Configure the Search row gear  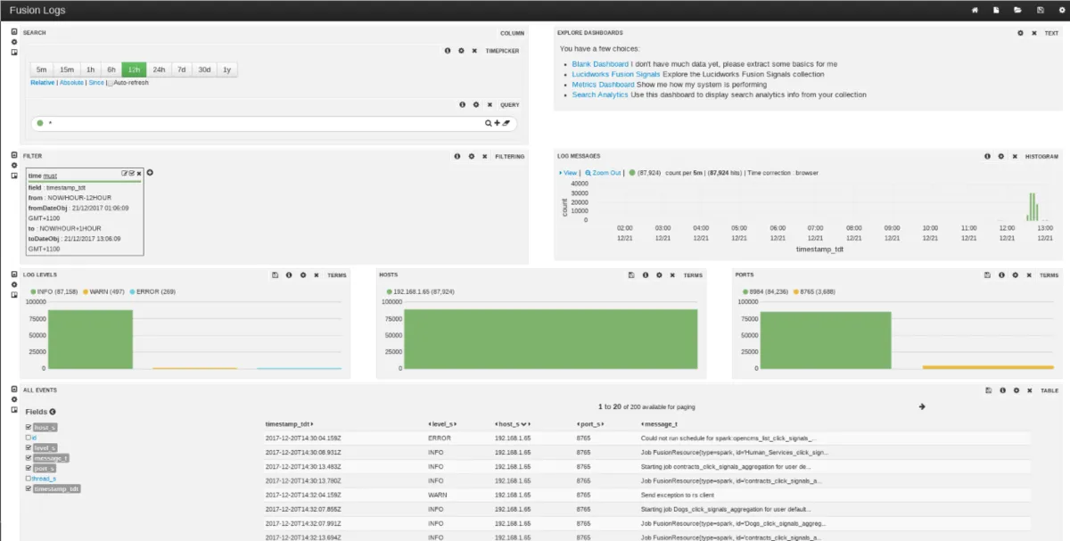pyautogui.click(x=14, y=42)
